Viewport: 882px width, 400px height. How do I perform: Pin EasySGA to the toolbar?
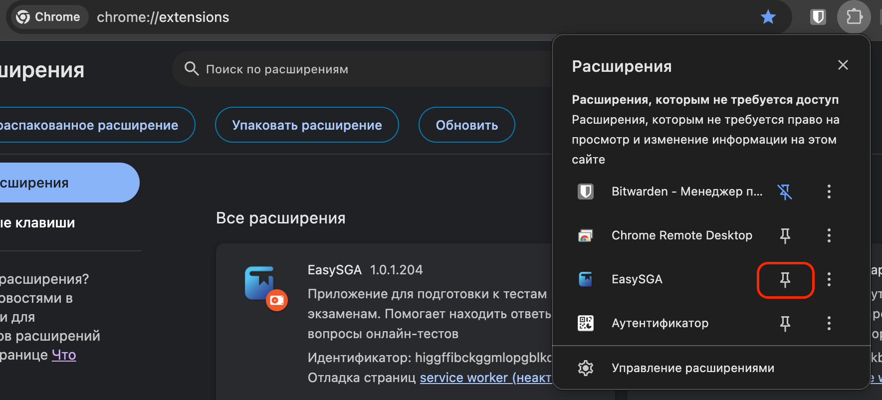pyautogui.click(x=785, y=280)
